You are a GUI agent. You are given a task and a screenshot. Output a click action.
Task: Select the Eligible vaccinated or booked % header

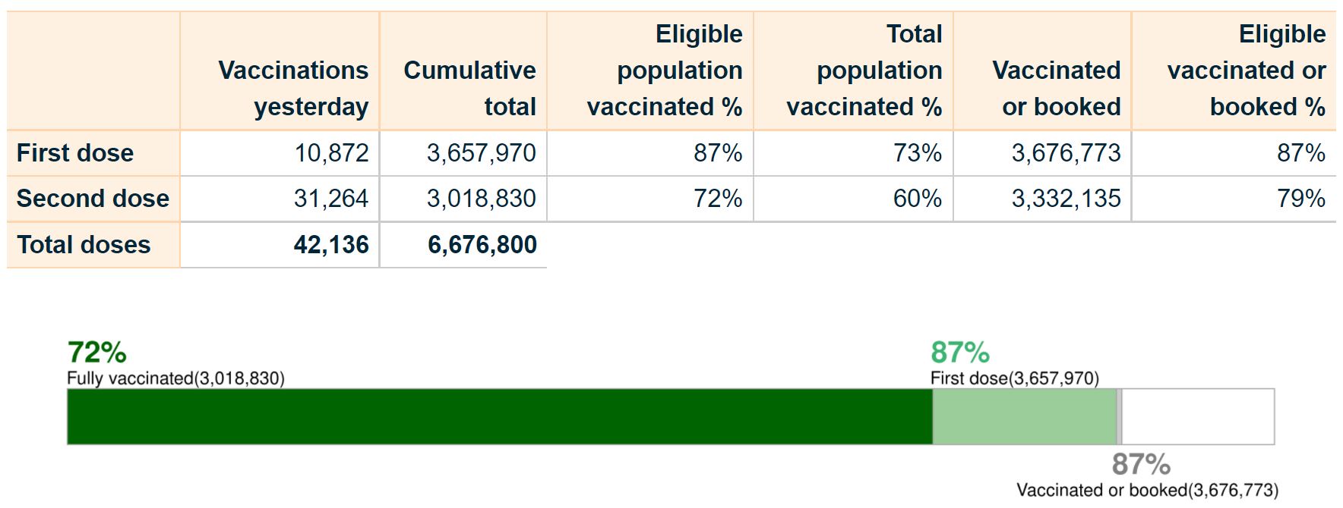1246,71
